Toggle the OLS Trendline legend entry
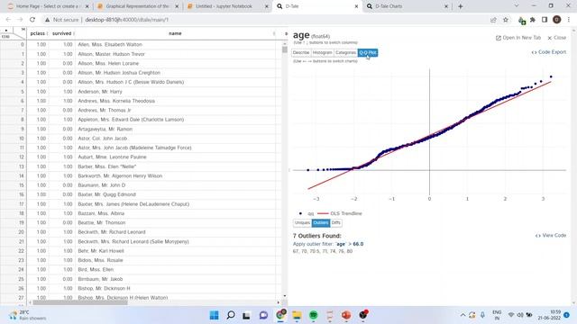The width and height of the screenshot is (577, 324). coord(340,213)
